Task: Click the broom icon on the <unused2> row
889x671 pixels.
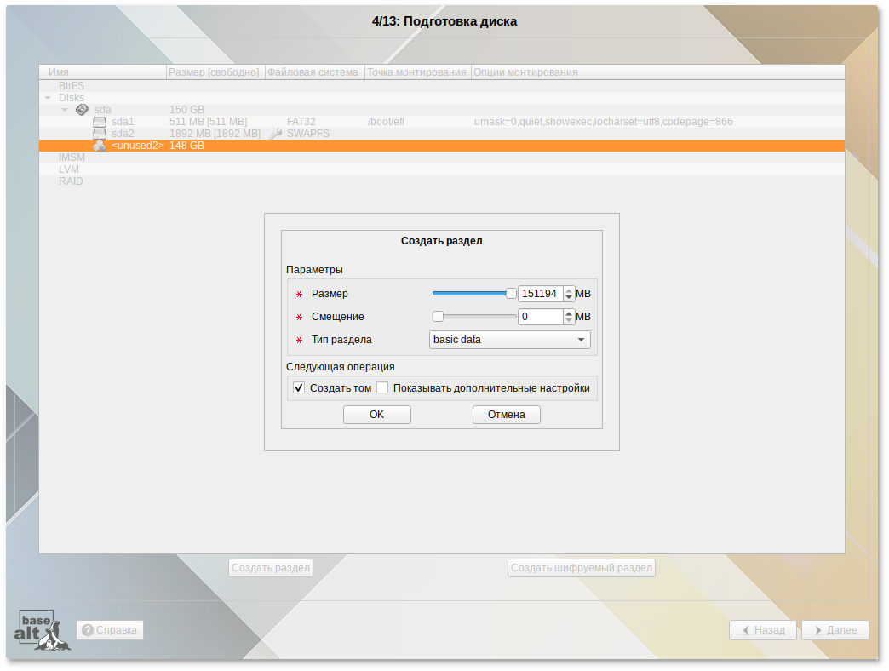Action: (99, 145)
